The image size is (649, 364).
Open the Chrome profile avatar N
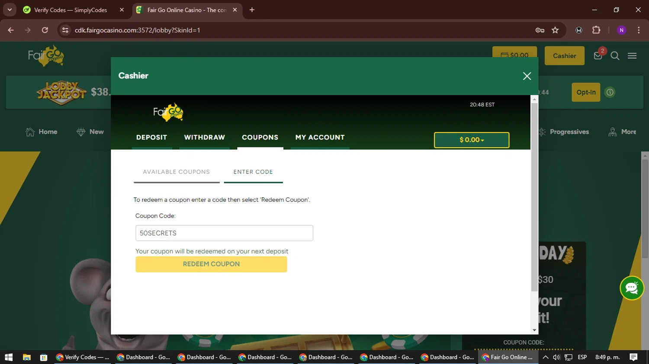621,30
